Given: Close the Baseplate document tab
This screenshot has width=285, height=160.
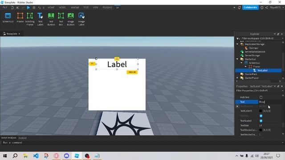Looking at the screenshot, I should (19, 34).
